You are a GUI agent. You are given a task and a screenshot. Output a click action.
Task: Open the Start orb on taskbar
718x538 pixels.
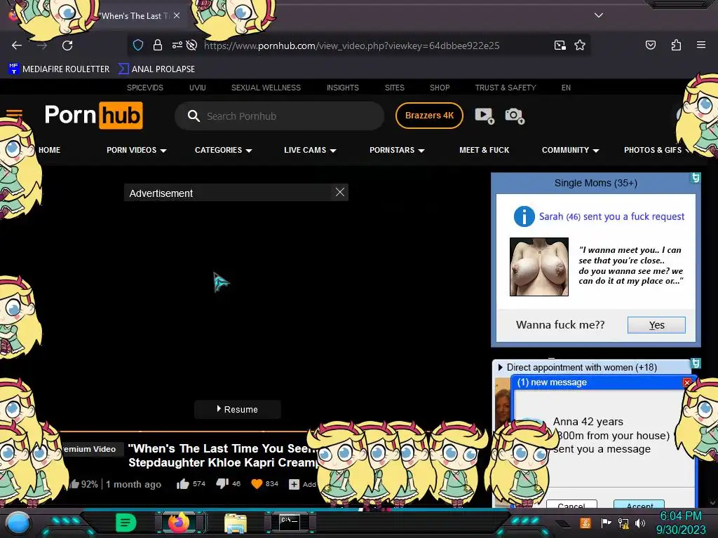pyautogui.click(x=18, y=523)
